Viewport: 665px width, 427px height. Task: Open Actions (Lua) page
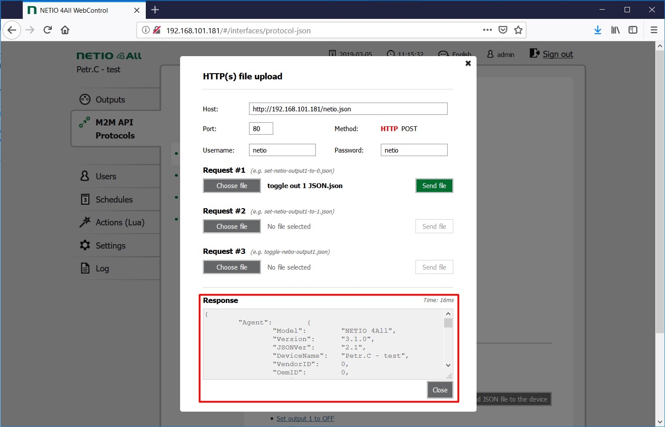click(120, 222)
